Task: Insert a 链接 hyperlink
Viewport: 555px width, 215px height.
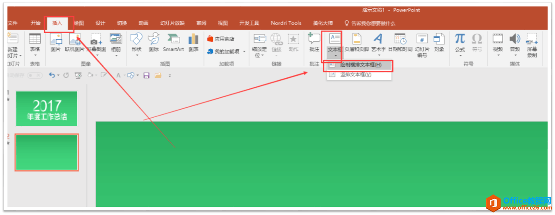Action: (277, 44)
